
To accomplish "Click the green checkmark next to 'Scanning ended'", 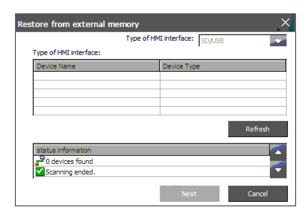I will point(38,171).
